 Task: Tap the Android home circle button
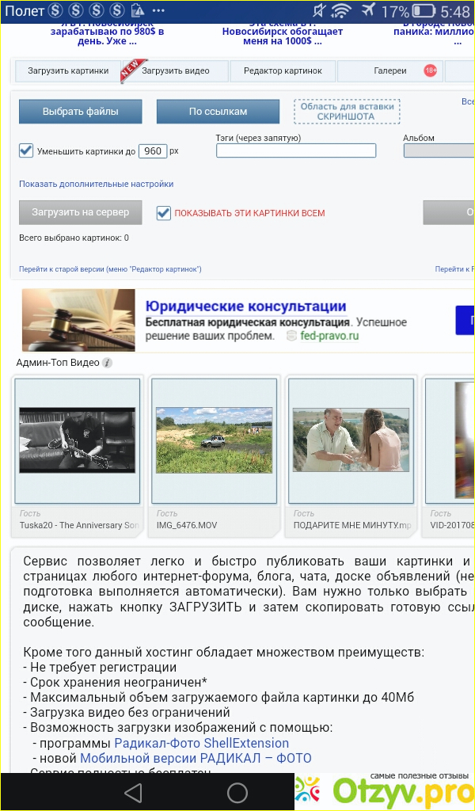coord(237,792)
